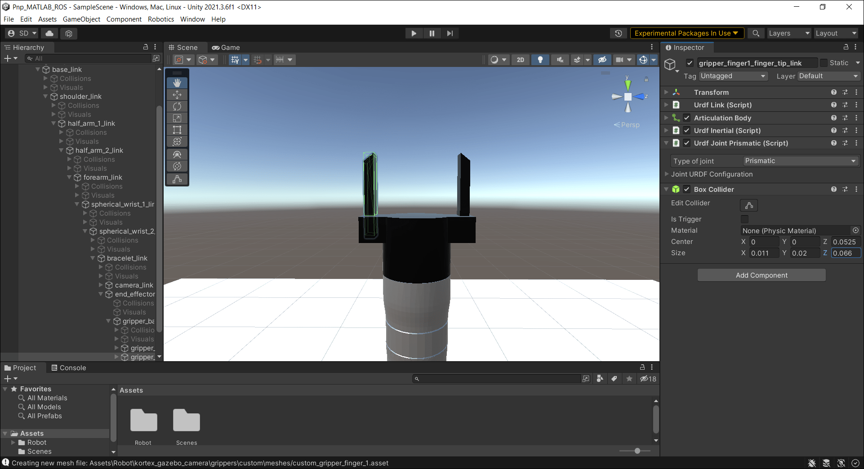This screenshot has height=469, width=864.
Task: Toggle scene audio in the Scene view toolbar
Action: [560, 59]
